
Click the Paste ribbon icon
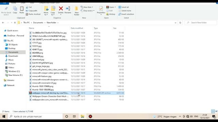pyautogui.click(x=21, y=9)
